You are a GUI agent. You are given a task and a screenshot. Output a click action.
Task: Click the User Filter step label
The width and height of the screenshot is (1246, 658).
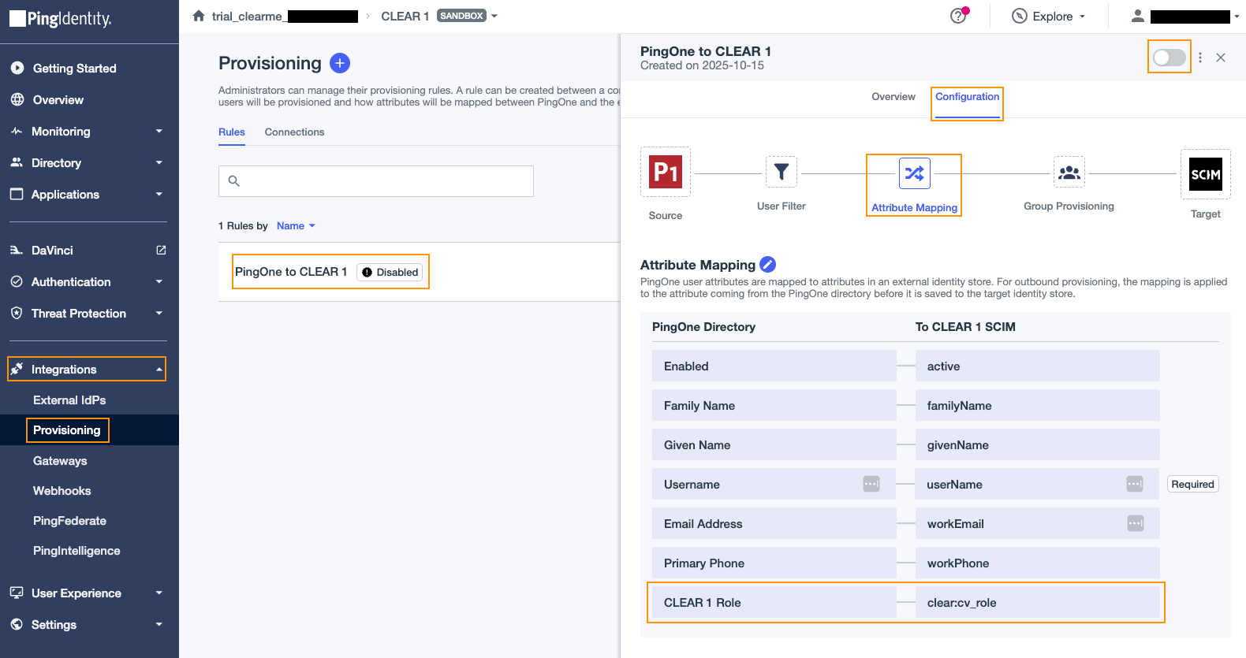click(x=782, y=206)
